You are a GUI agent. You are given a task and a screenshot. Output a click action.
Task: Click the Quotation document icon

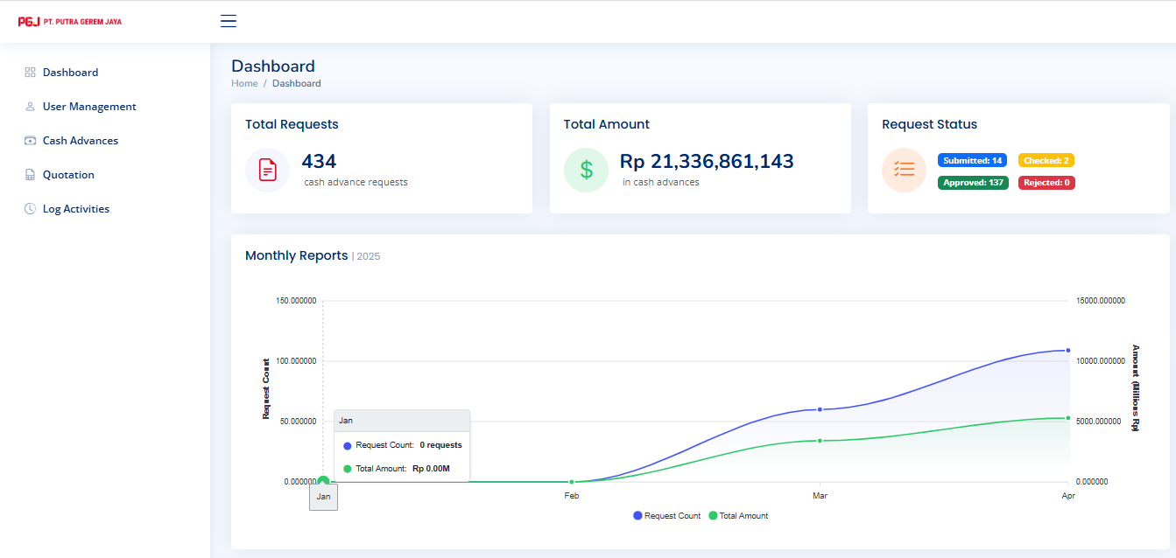pyautogui.click(x=30, y=175)
